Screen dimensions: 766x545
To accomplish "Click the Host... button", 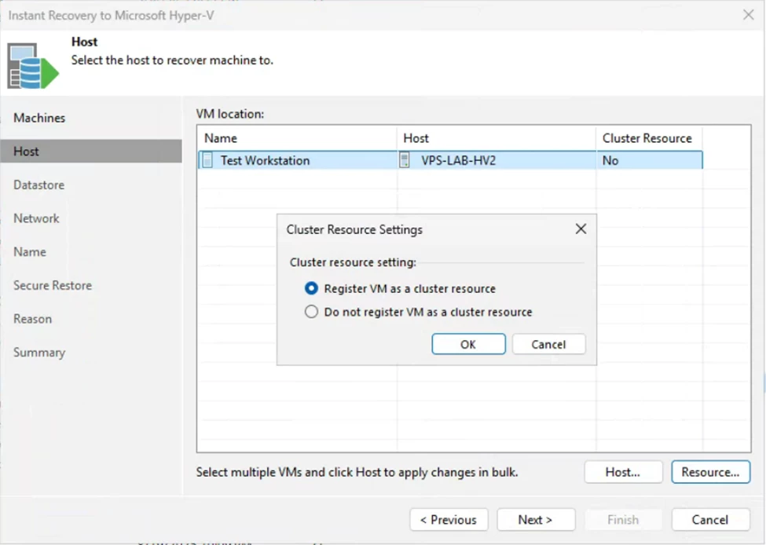I will [623, 472].
